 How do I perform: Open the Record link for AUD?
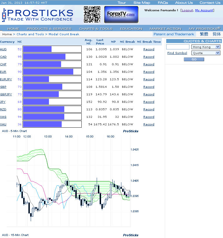149,49
